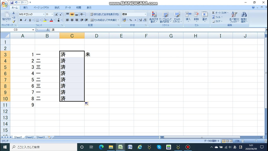268x151 pixels.
Task: Select the Sheet2 worksheet tab
Action: [x=29, y=137]
